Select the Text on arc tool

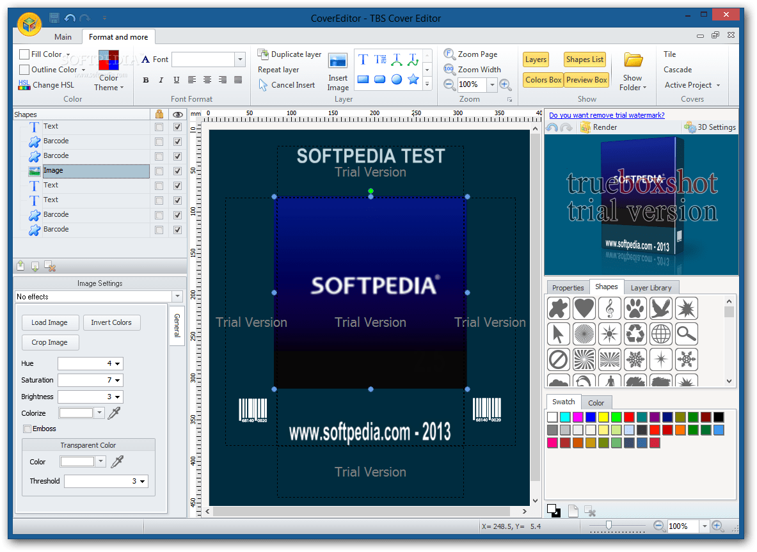point(397,59)
